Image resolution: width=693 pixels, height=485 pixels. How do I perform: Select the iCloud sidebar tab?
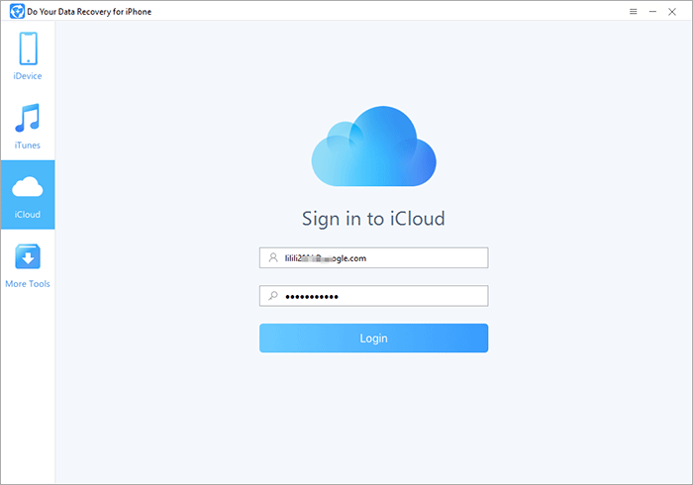pyautogui.click(x=28, y=195)
